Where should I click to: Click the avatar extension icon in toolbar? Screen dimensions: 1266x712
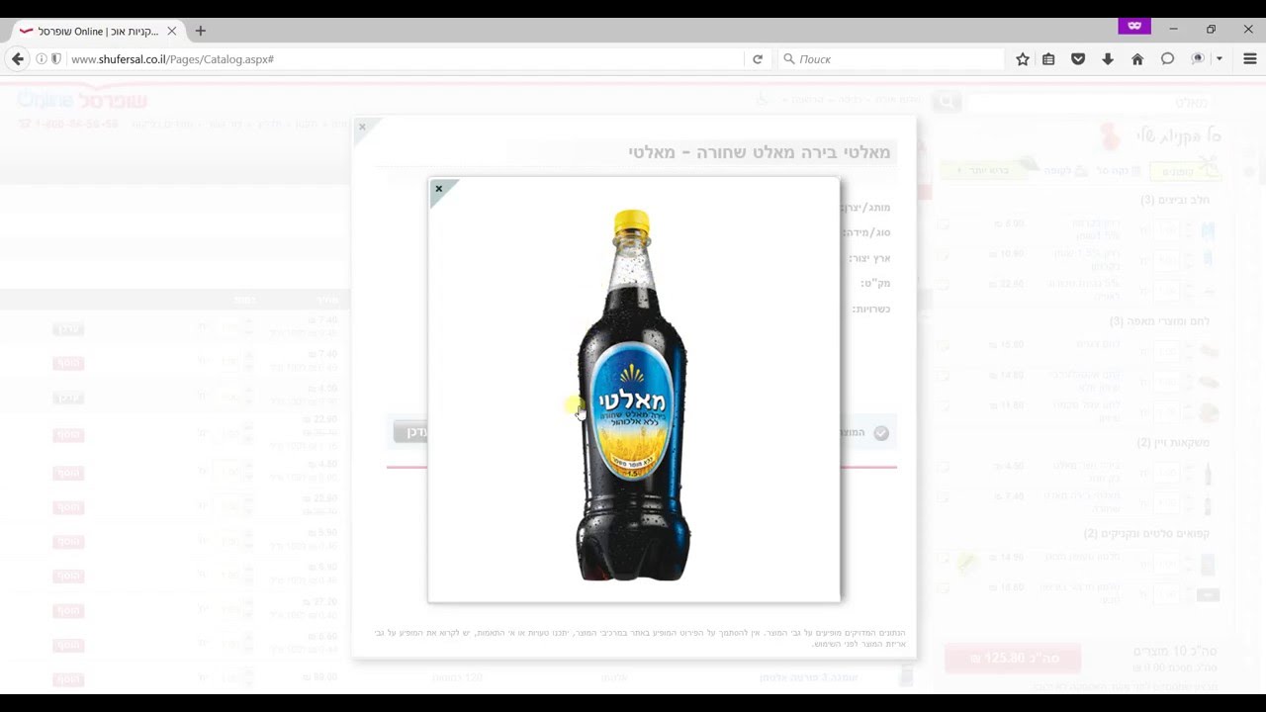1198,59
